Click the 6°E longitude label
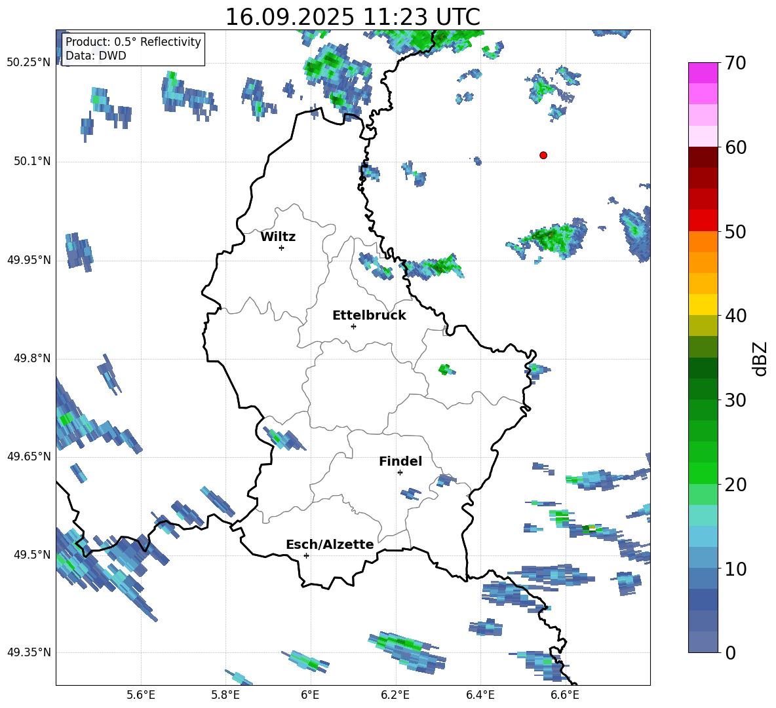776x708 pixels. coord(310,695)
